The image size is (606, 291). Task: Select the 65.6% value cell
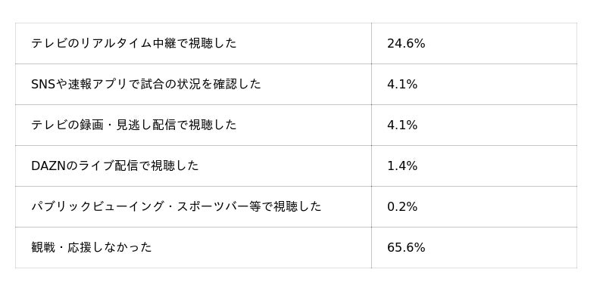point(406,248)
